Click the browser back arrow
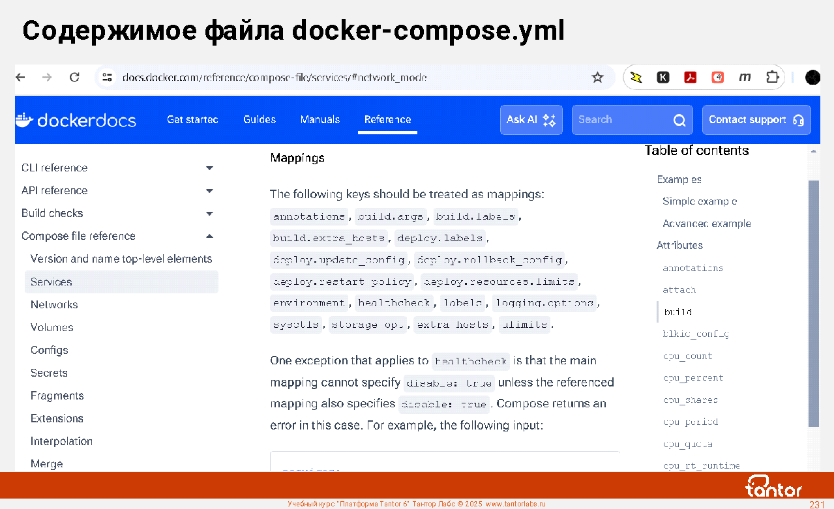This screenshot has height=509, width=834. [x=21, y=78]
